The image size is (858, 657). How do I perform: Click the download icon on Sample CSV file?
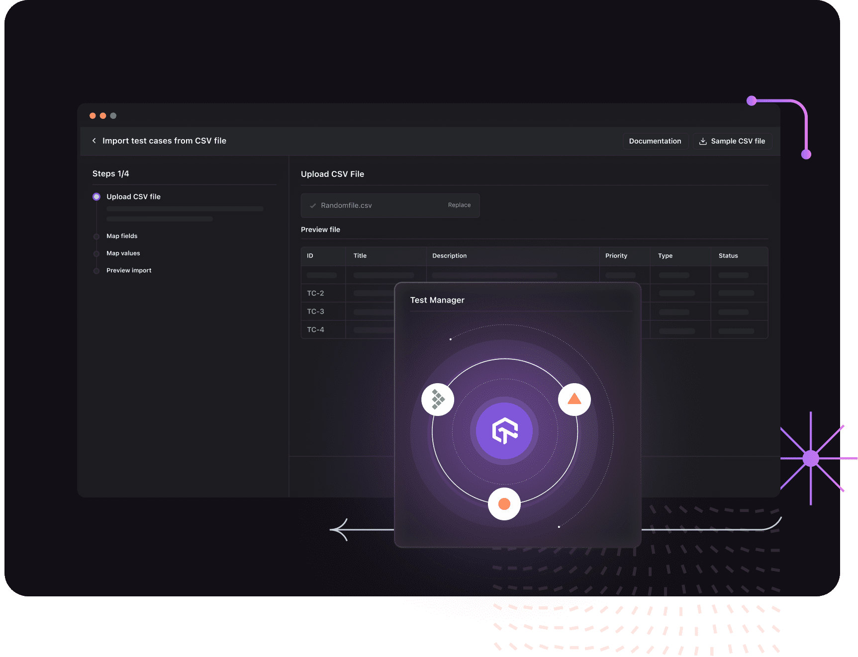tap(703, 141)
